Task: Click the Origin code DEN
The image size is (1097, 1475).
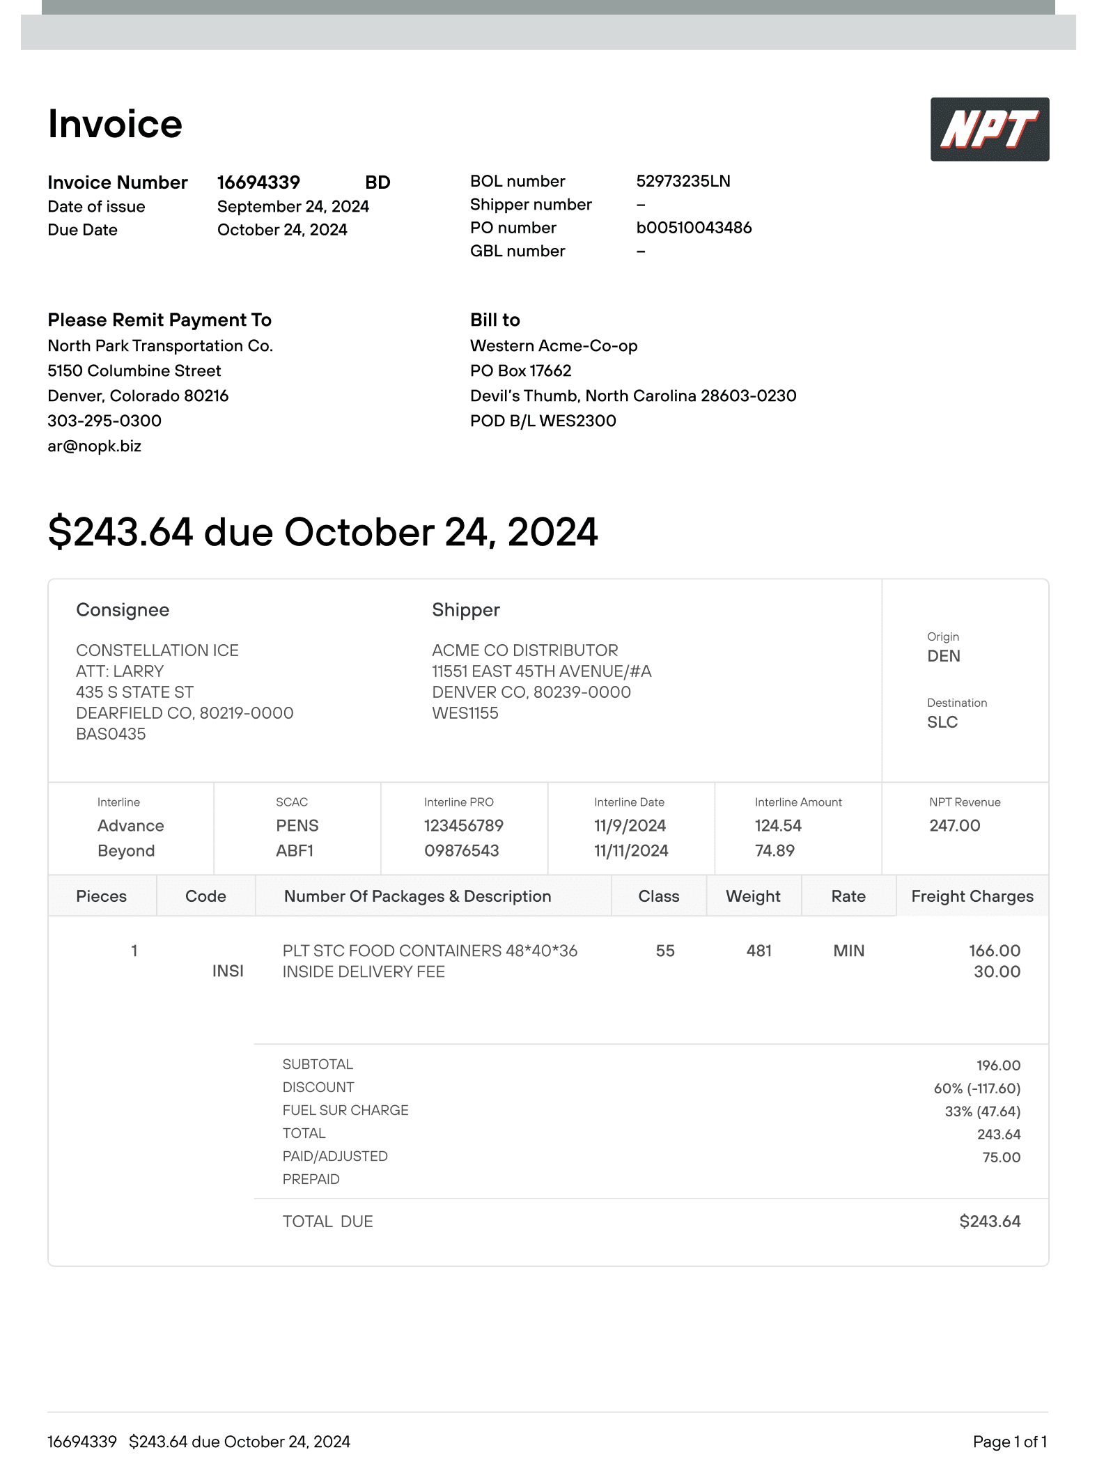Action: [943, 656]
